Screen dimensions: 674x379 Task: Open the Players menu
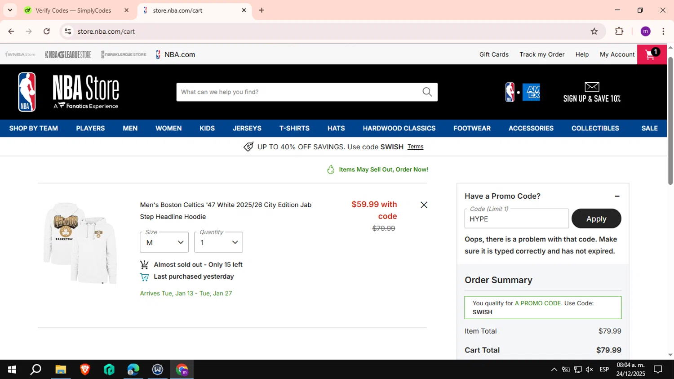(x=90, y=129)
